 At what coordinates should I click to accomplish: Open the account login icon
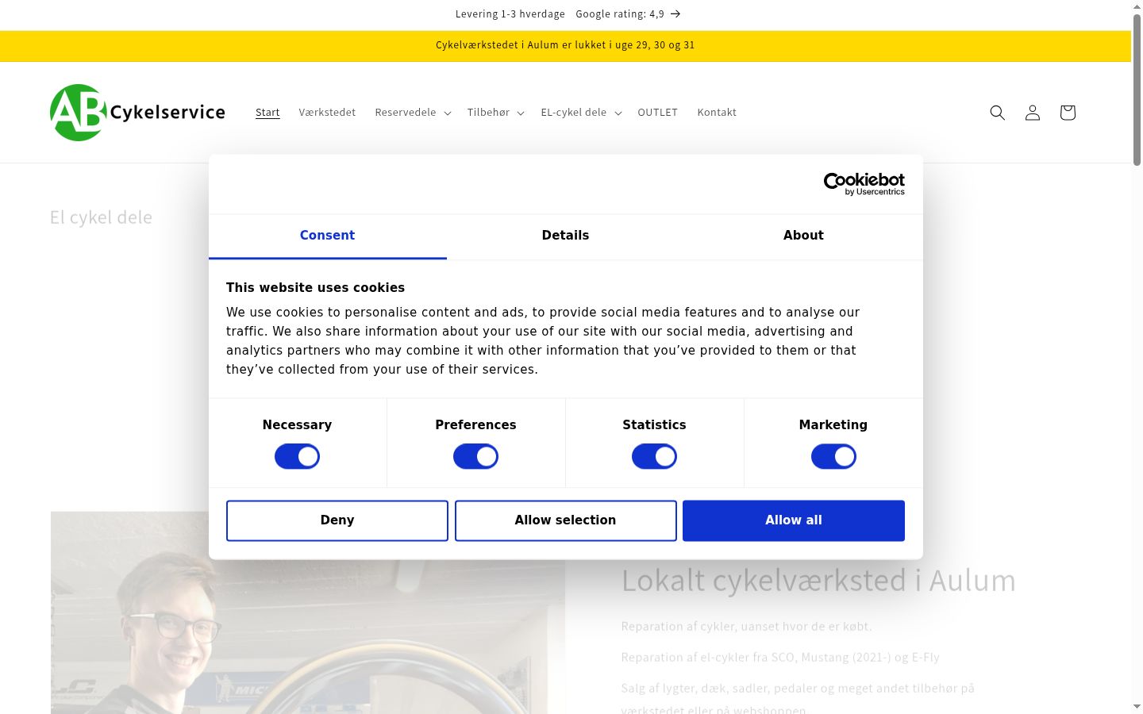coord(1033,113)
